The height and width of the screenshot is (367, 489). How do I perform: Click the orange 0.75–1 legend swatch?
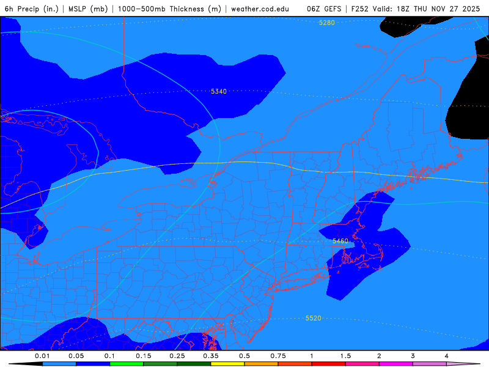point(295,364)
